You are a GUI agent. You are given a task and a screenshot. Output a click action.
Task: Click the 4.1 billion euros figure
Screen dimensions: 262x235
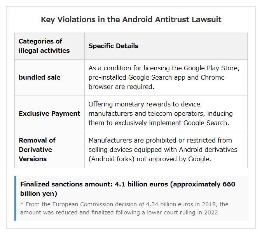pyautogui.click(x=141, y=184)
